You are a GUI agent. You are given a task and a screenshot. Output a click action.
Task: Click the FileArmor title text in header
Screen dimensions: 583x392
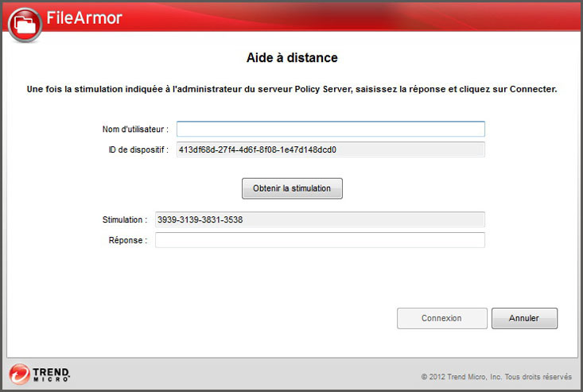click(86, 17)
